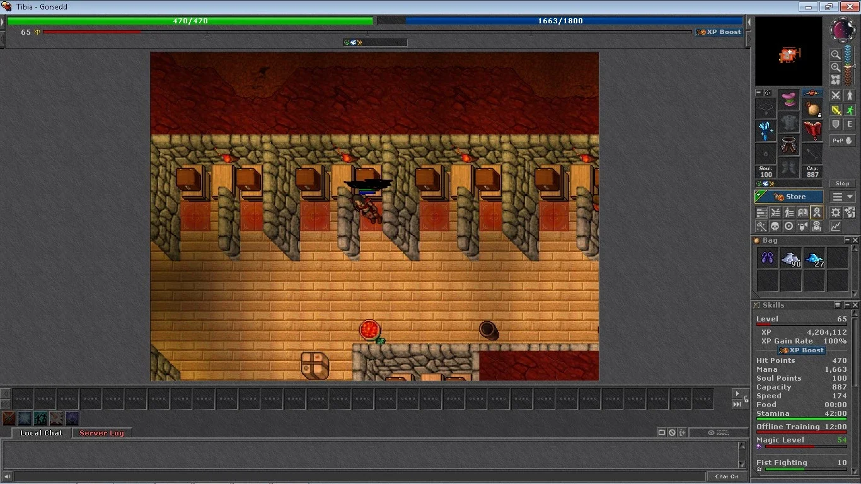The height and width of the screenshot is (484, 861).
Task: Open the Store inbox flying carpet icon
Action: 812,93
